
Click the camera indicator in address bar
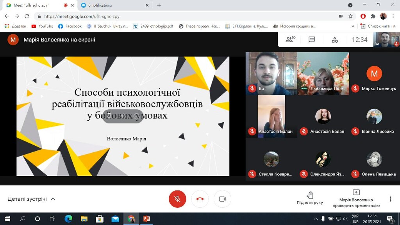[341, 16]
